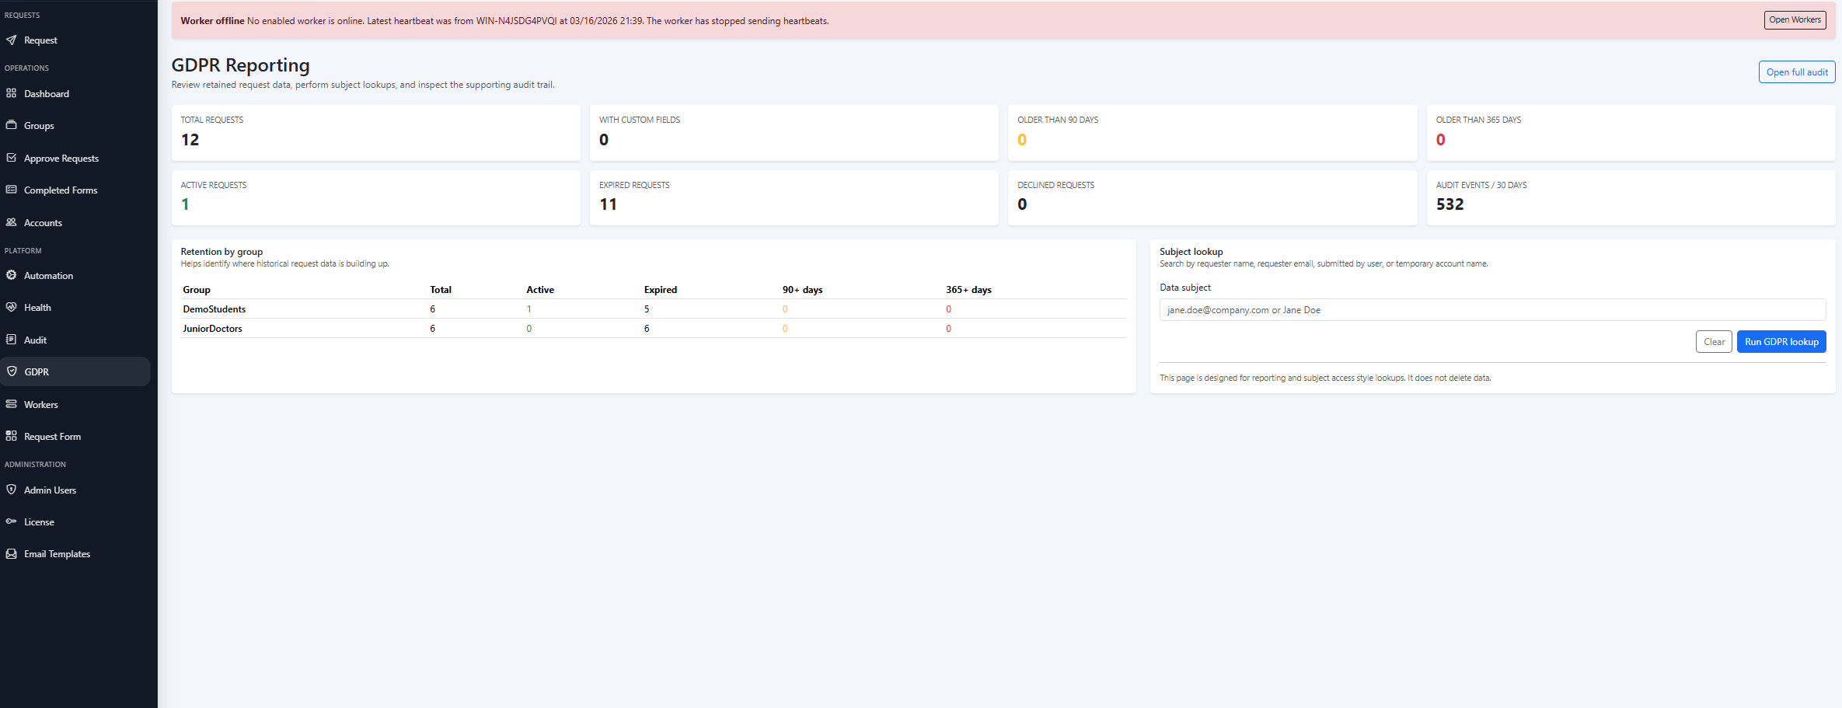Click the License key icon
This screenshot has height=708, width=1842.
tap(11, 521)
